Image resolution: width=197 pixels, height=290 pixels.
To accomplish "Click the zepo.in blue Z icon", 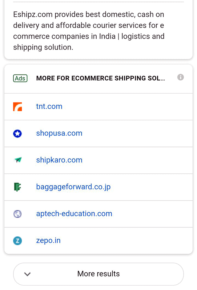I will point(18,240).
